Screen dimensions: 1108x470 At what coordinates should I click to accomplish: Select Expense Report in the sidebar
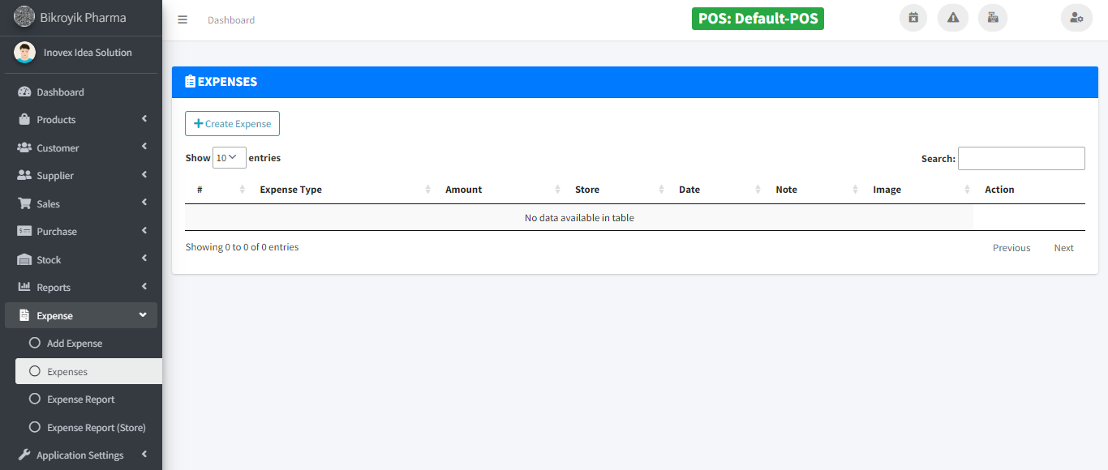pos(81,399)
